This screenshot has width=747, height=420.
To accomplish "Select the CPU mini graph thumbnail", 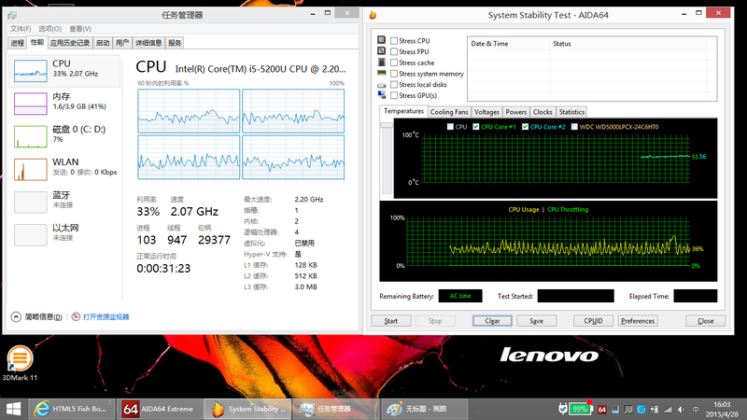I will [x=31, y=71].
